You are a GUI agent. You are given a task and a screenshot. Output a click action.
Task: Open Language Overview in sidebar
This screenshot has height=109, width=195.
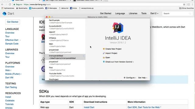(x=10, y=33)
